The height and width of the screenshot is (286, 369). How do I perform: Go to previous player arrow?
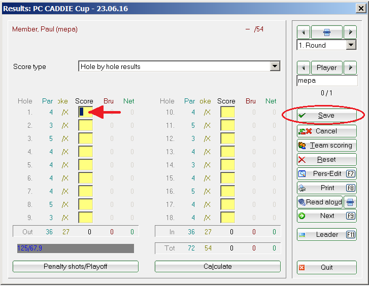(x=304, y=68)
